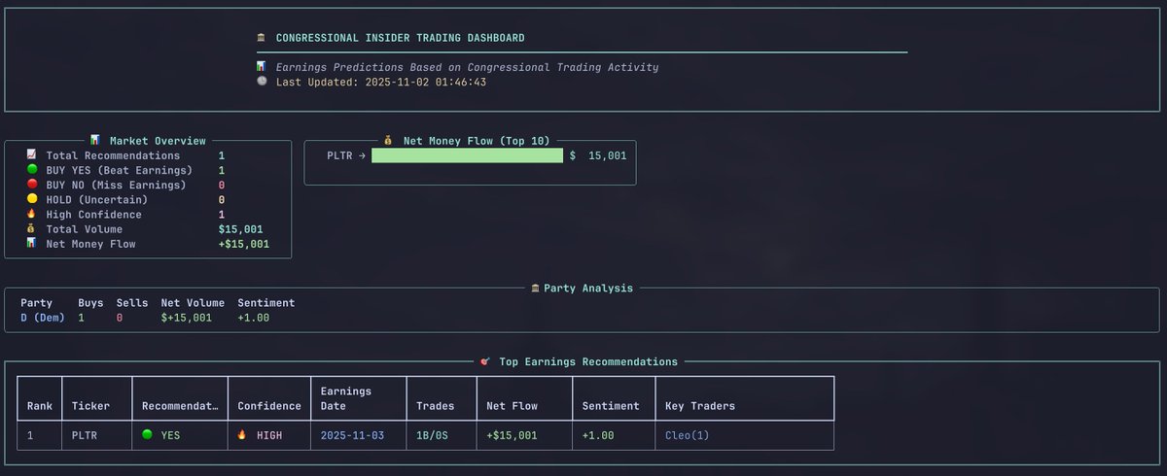Click the Key Traders column header
Screen dimensions: 1167x476
point(700,406)
